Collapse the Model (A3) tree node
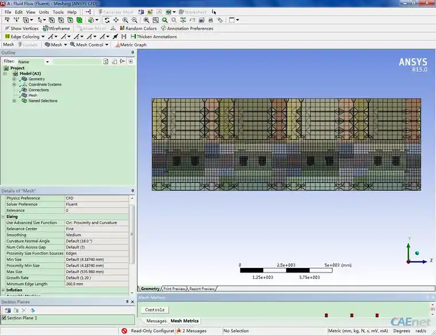436x335 pixels. coord(5,73)
